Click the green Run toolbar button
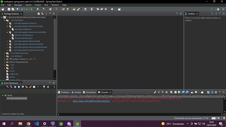226x127 pixels. tap(38, 9)
